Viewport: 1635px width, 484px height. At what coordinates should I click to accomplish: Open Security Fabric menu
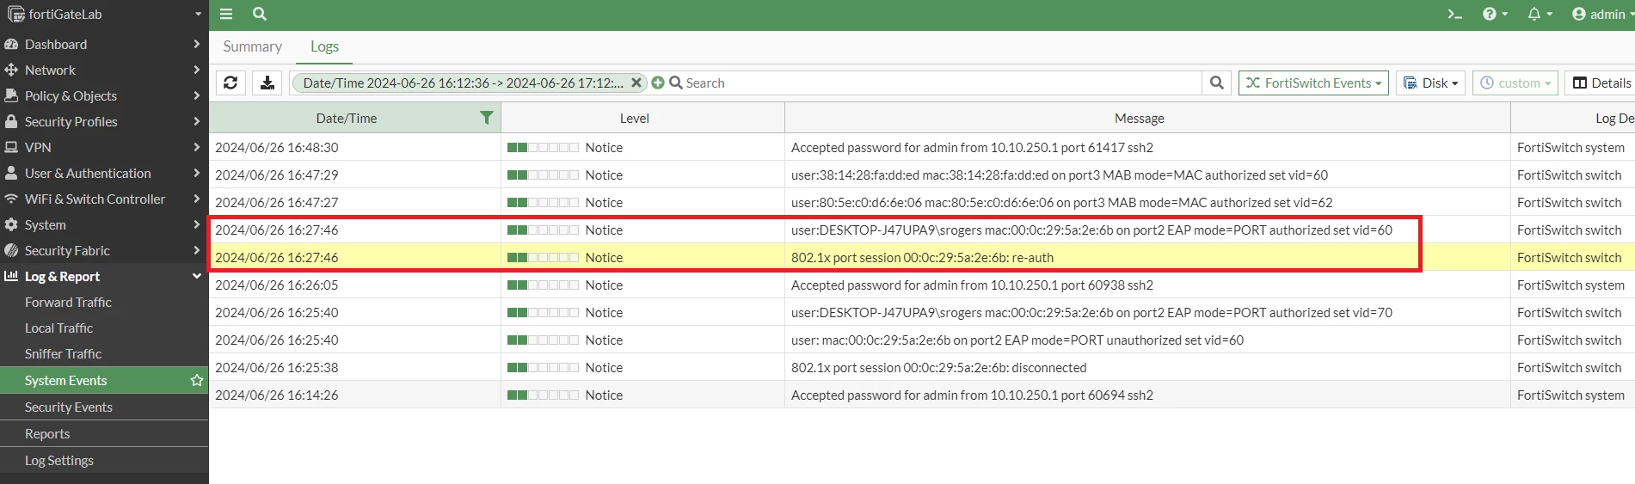[x=104, y=250]
